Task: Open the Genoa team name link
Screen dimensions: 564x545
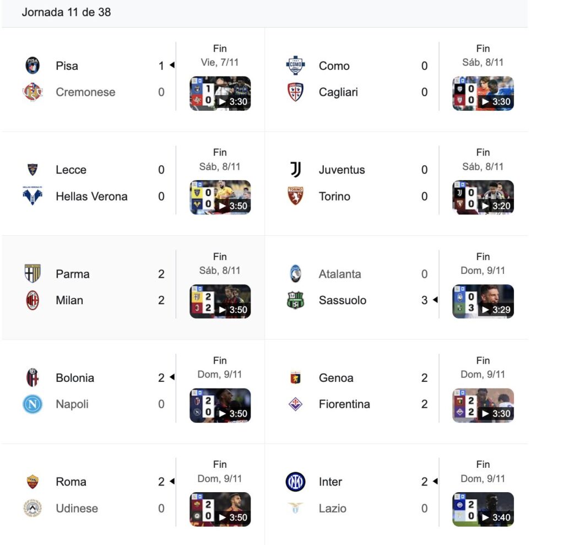Action: coord(336,378)
